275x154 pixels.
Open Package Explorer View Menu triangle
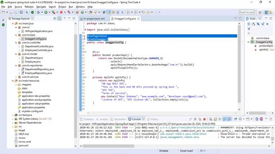(x=64, y=18)
